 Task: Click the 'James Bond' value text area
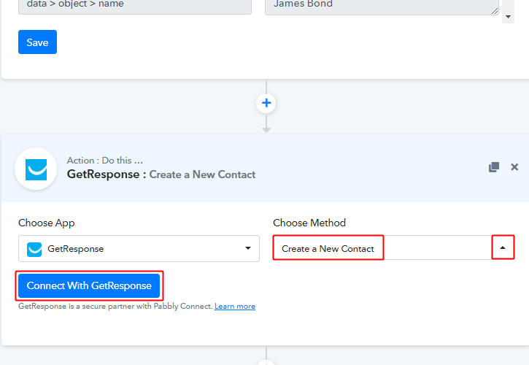tap(382, 7)
